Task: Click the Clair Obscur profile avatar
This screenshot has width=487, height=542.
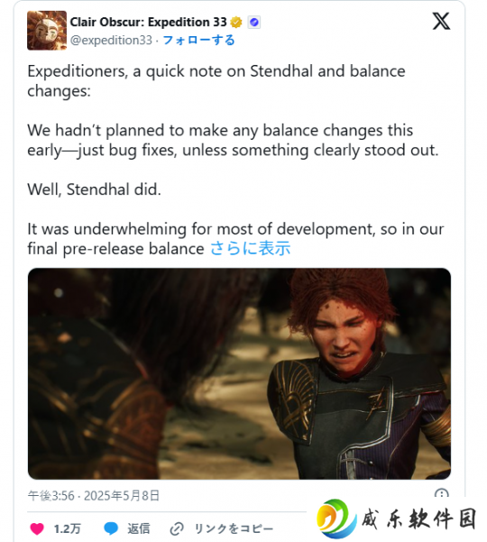Action: [x=47, y=31]
